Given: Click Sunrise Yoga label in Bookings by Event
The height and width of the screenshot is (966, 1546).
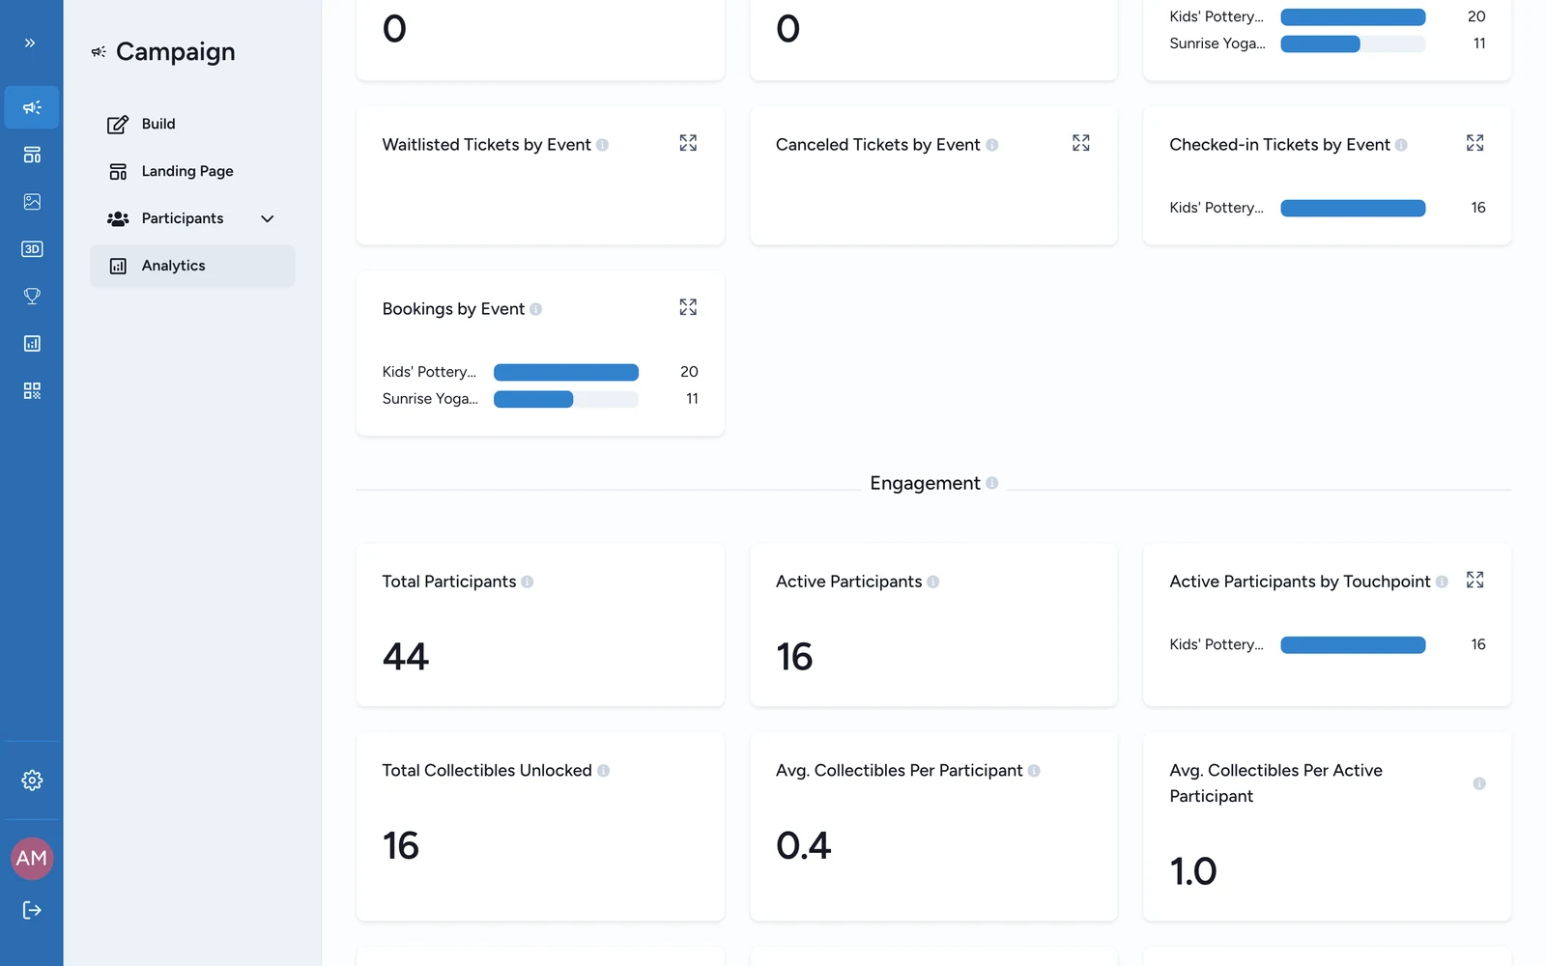Looking at the screenshot, I should click(x=430, y=399).
